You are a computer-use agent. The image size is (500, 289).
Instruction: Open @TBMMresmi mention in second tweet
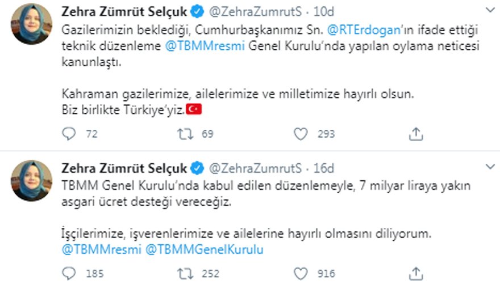(101, 249)
